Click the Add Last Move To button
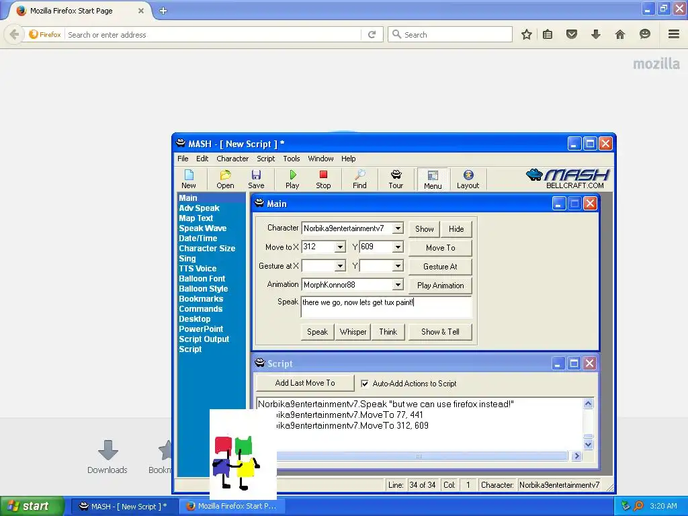 click(x=305, y=383)
